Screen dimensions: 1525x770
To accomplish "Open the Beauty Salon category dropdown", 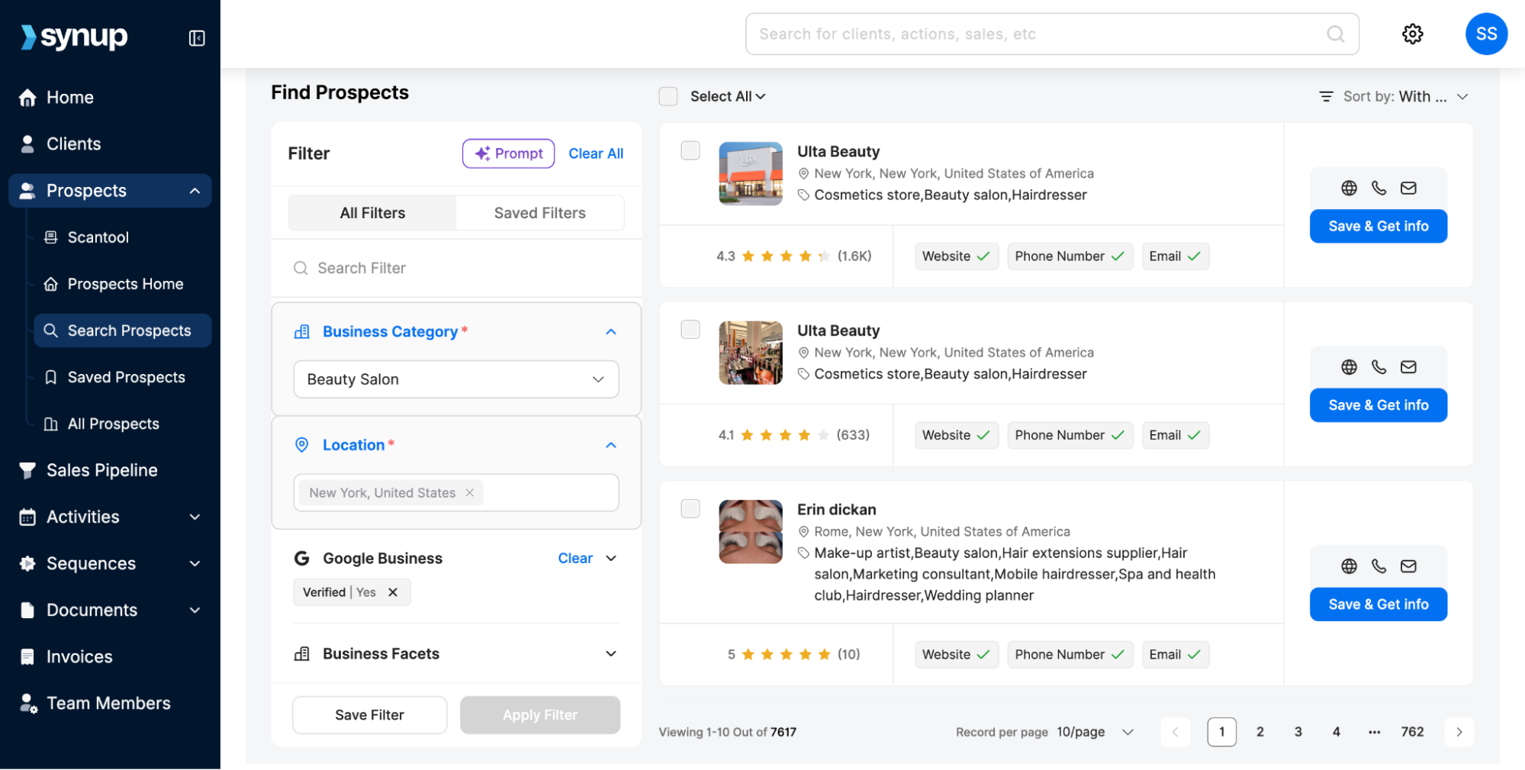I will click(x=455, y=379).
